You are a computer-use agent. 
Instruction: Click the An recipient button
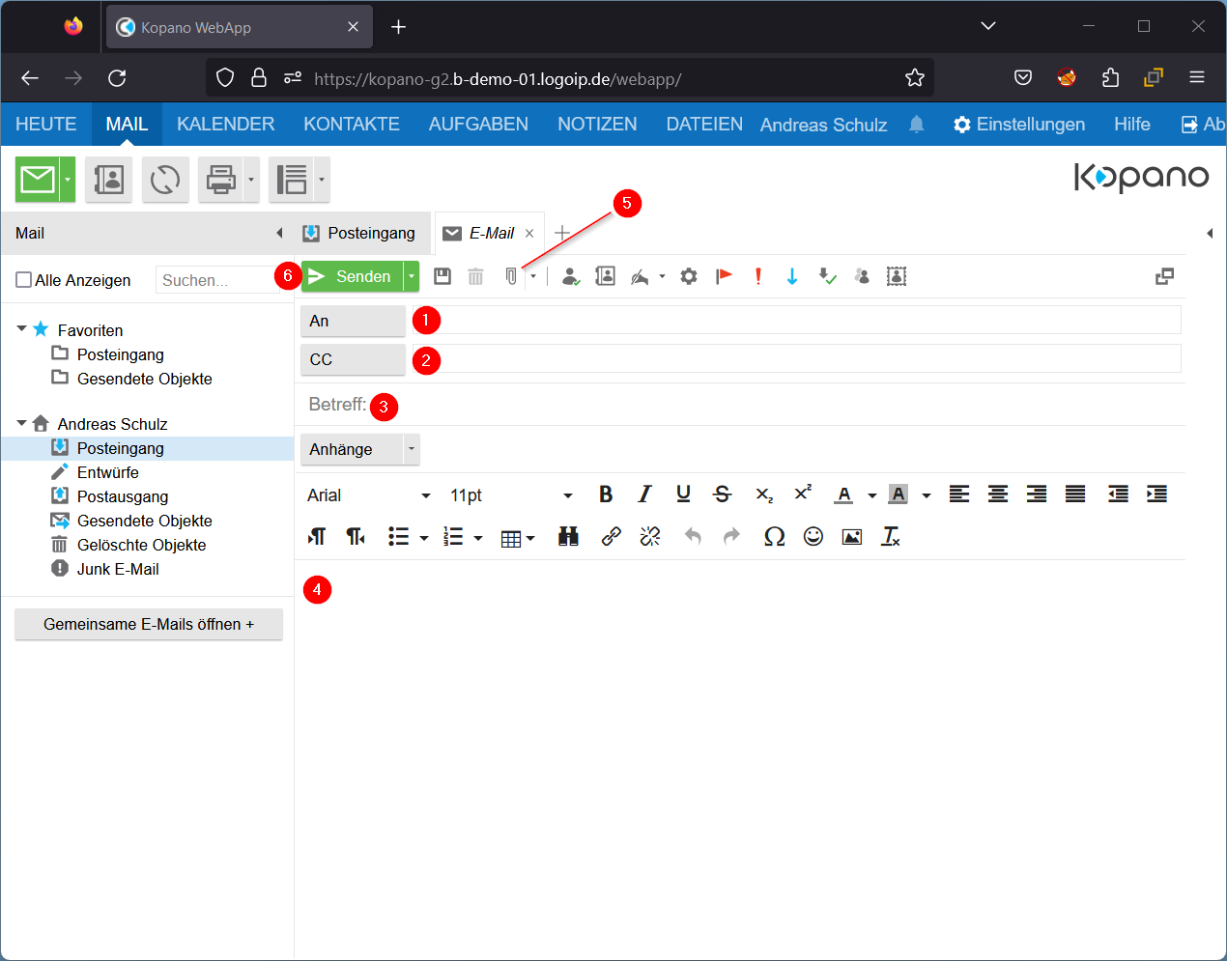tap(353, 321)
